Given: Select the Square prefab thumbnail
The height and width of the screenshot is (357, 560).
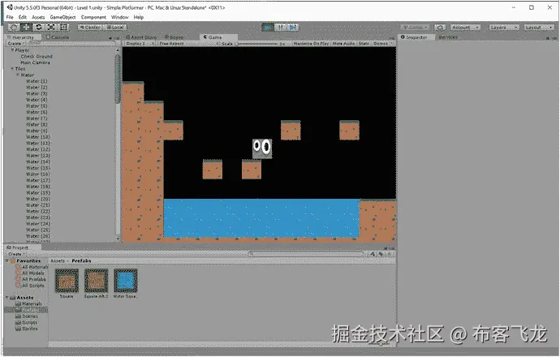Looking at the screenshot, I should (x=67, y=281).
